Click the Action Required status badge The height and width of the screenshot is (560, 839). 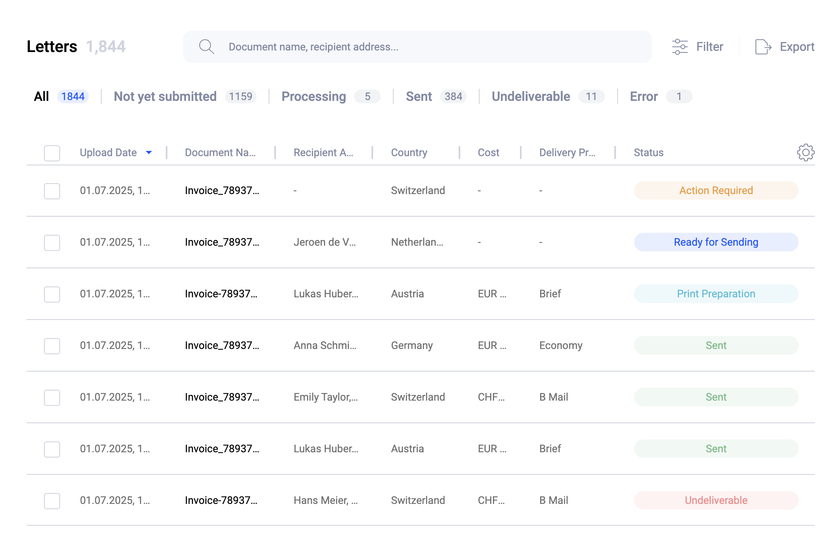pos(716,190)
